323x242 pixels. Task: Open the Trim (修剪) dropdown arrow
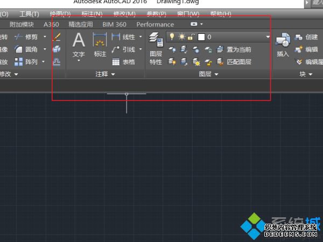click(x=45, y=37)
